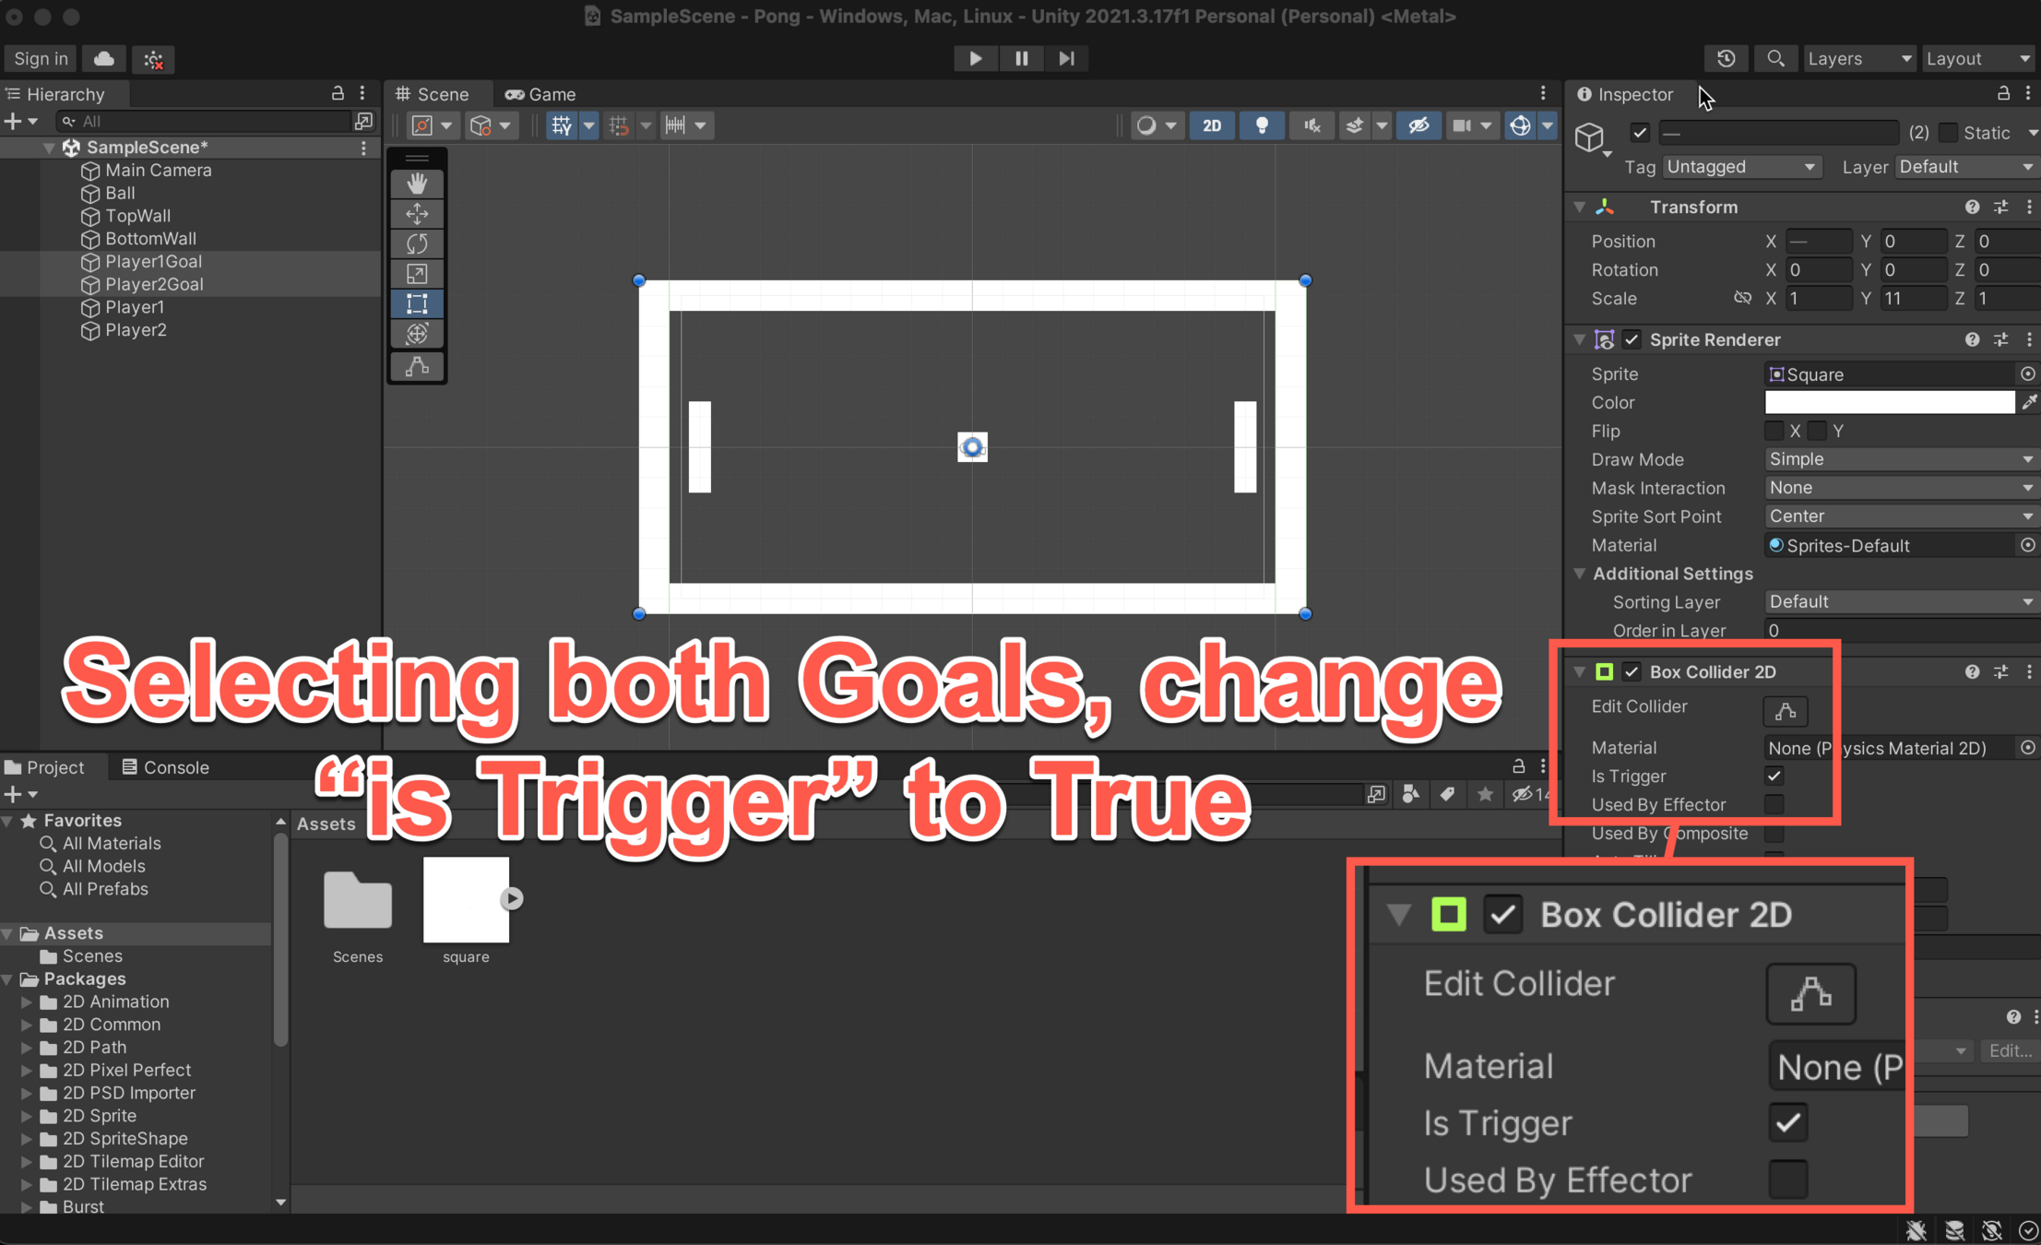Collapse the Sprite Renderer component
Image resolution: width=2041 pixels, height=1245 pixels.
click(1580, 340)
